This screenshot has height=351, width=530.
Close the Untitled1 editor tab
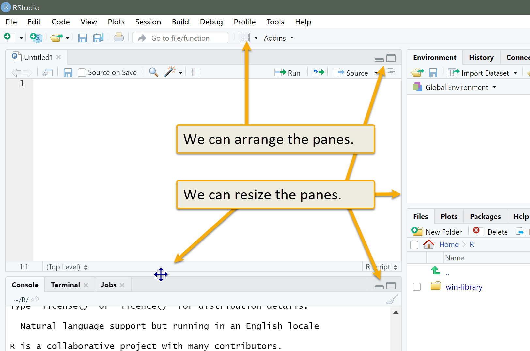pos(58,57)
